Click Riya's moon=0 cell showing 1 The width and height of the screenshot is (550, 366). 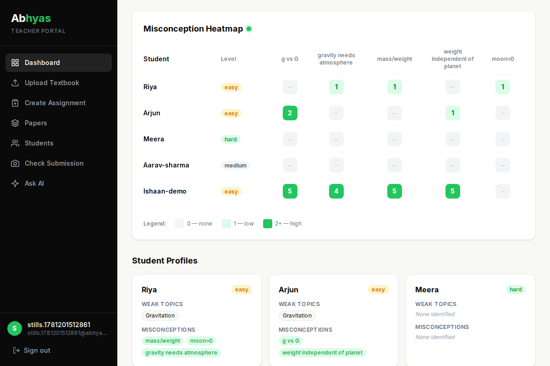pos(503,87)
